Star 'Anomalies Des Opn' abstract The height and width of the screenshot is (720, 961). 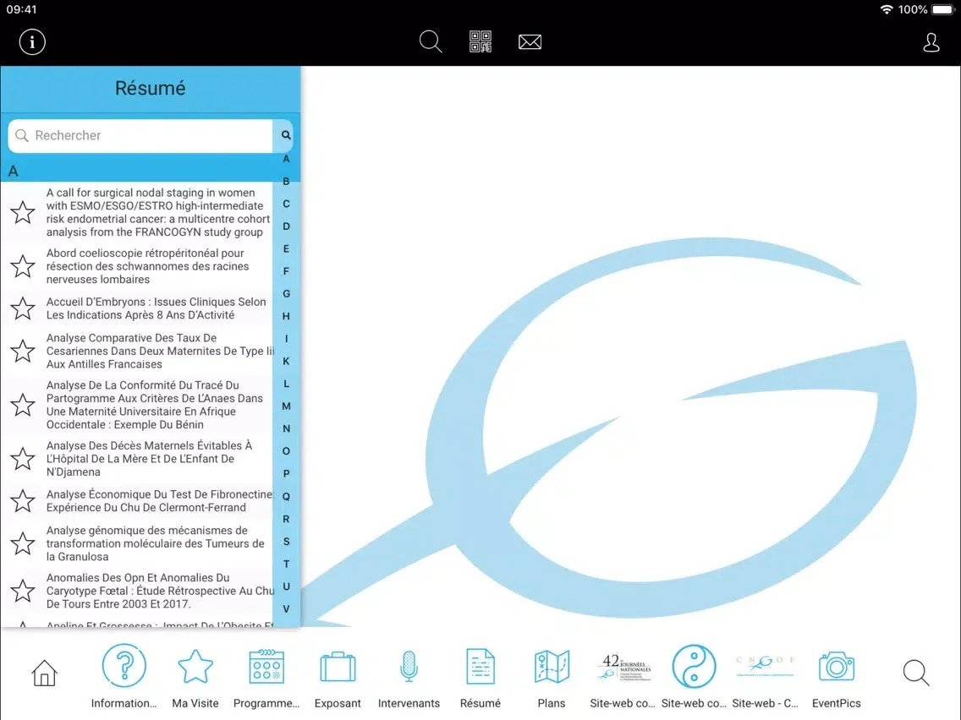coord(23,591)
